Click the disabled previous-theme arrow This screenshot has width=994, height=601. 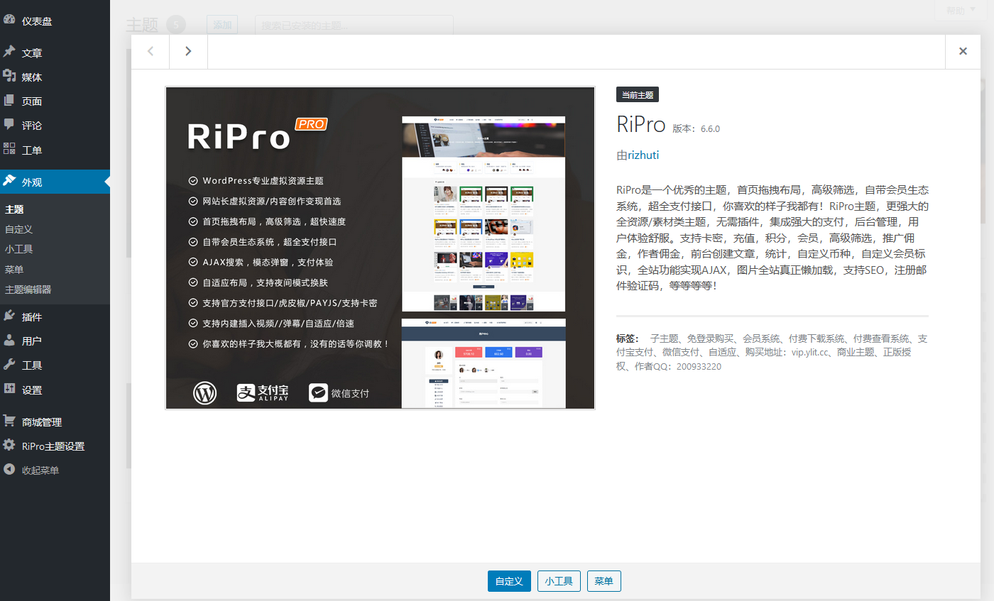[x=150, y=51]
